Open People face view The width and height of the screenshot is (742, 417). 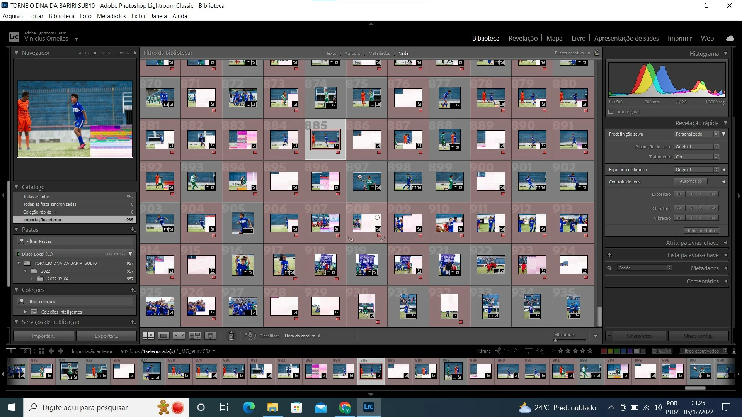tap(210, 336)
